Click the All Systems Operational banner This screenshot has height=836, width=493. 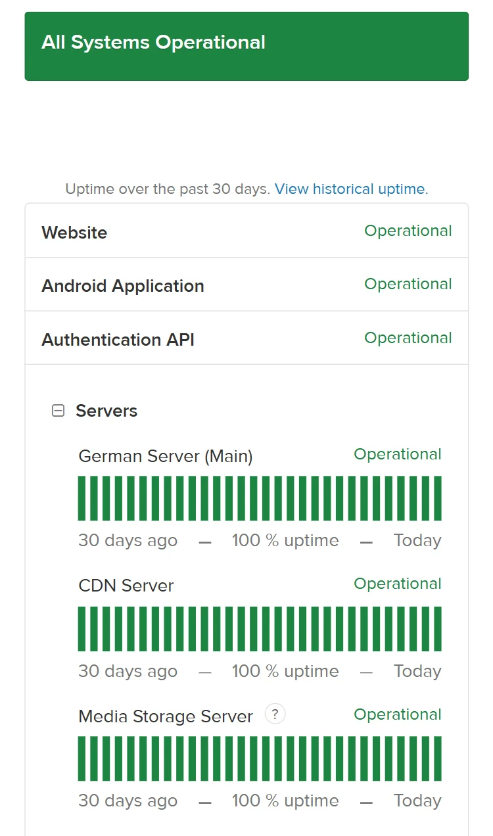click(246, 46)
